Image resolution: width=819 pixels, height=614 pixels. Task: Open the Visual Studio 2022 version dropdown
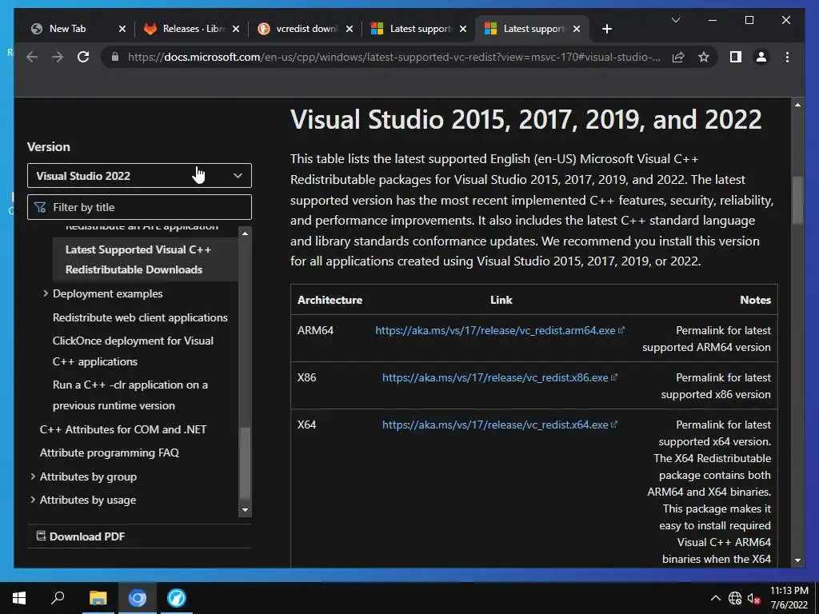(x=139, y=175)
